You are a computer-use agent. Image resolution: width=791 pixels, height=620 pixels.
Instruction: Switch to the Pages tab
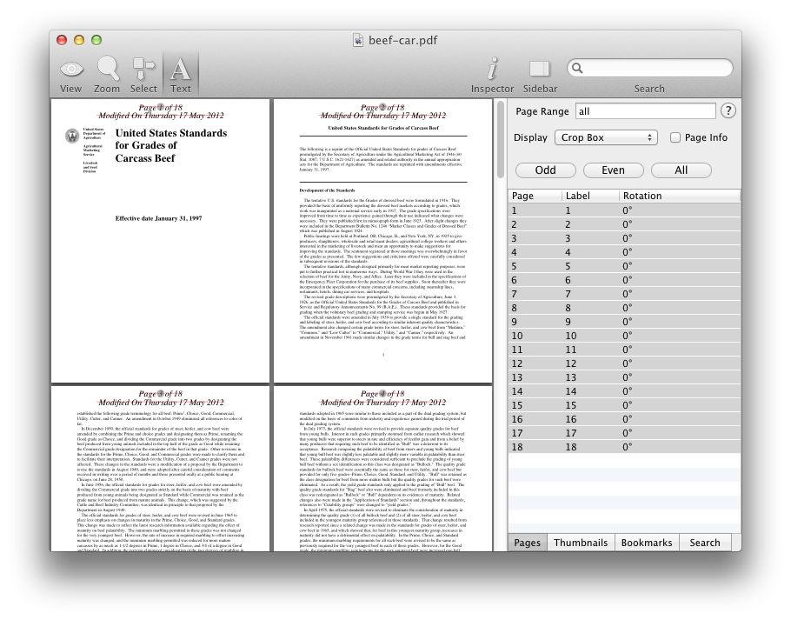[x=527, y=543]
